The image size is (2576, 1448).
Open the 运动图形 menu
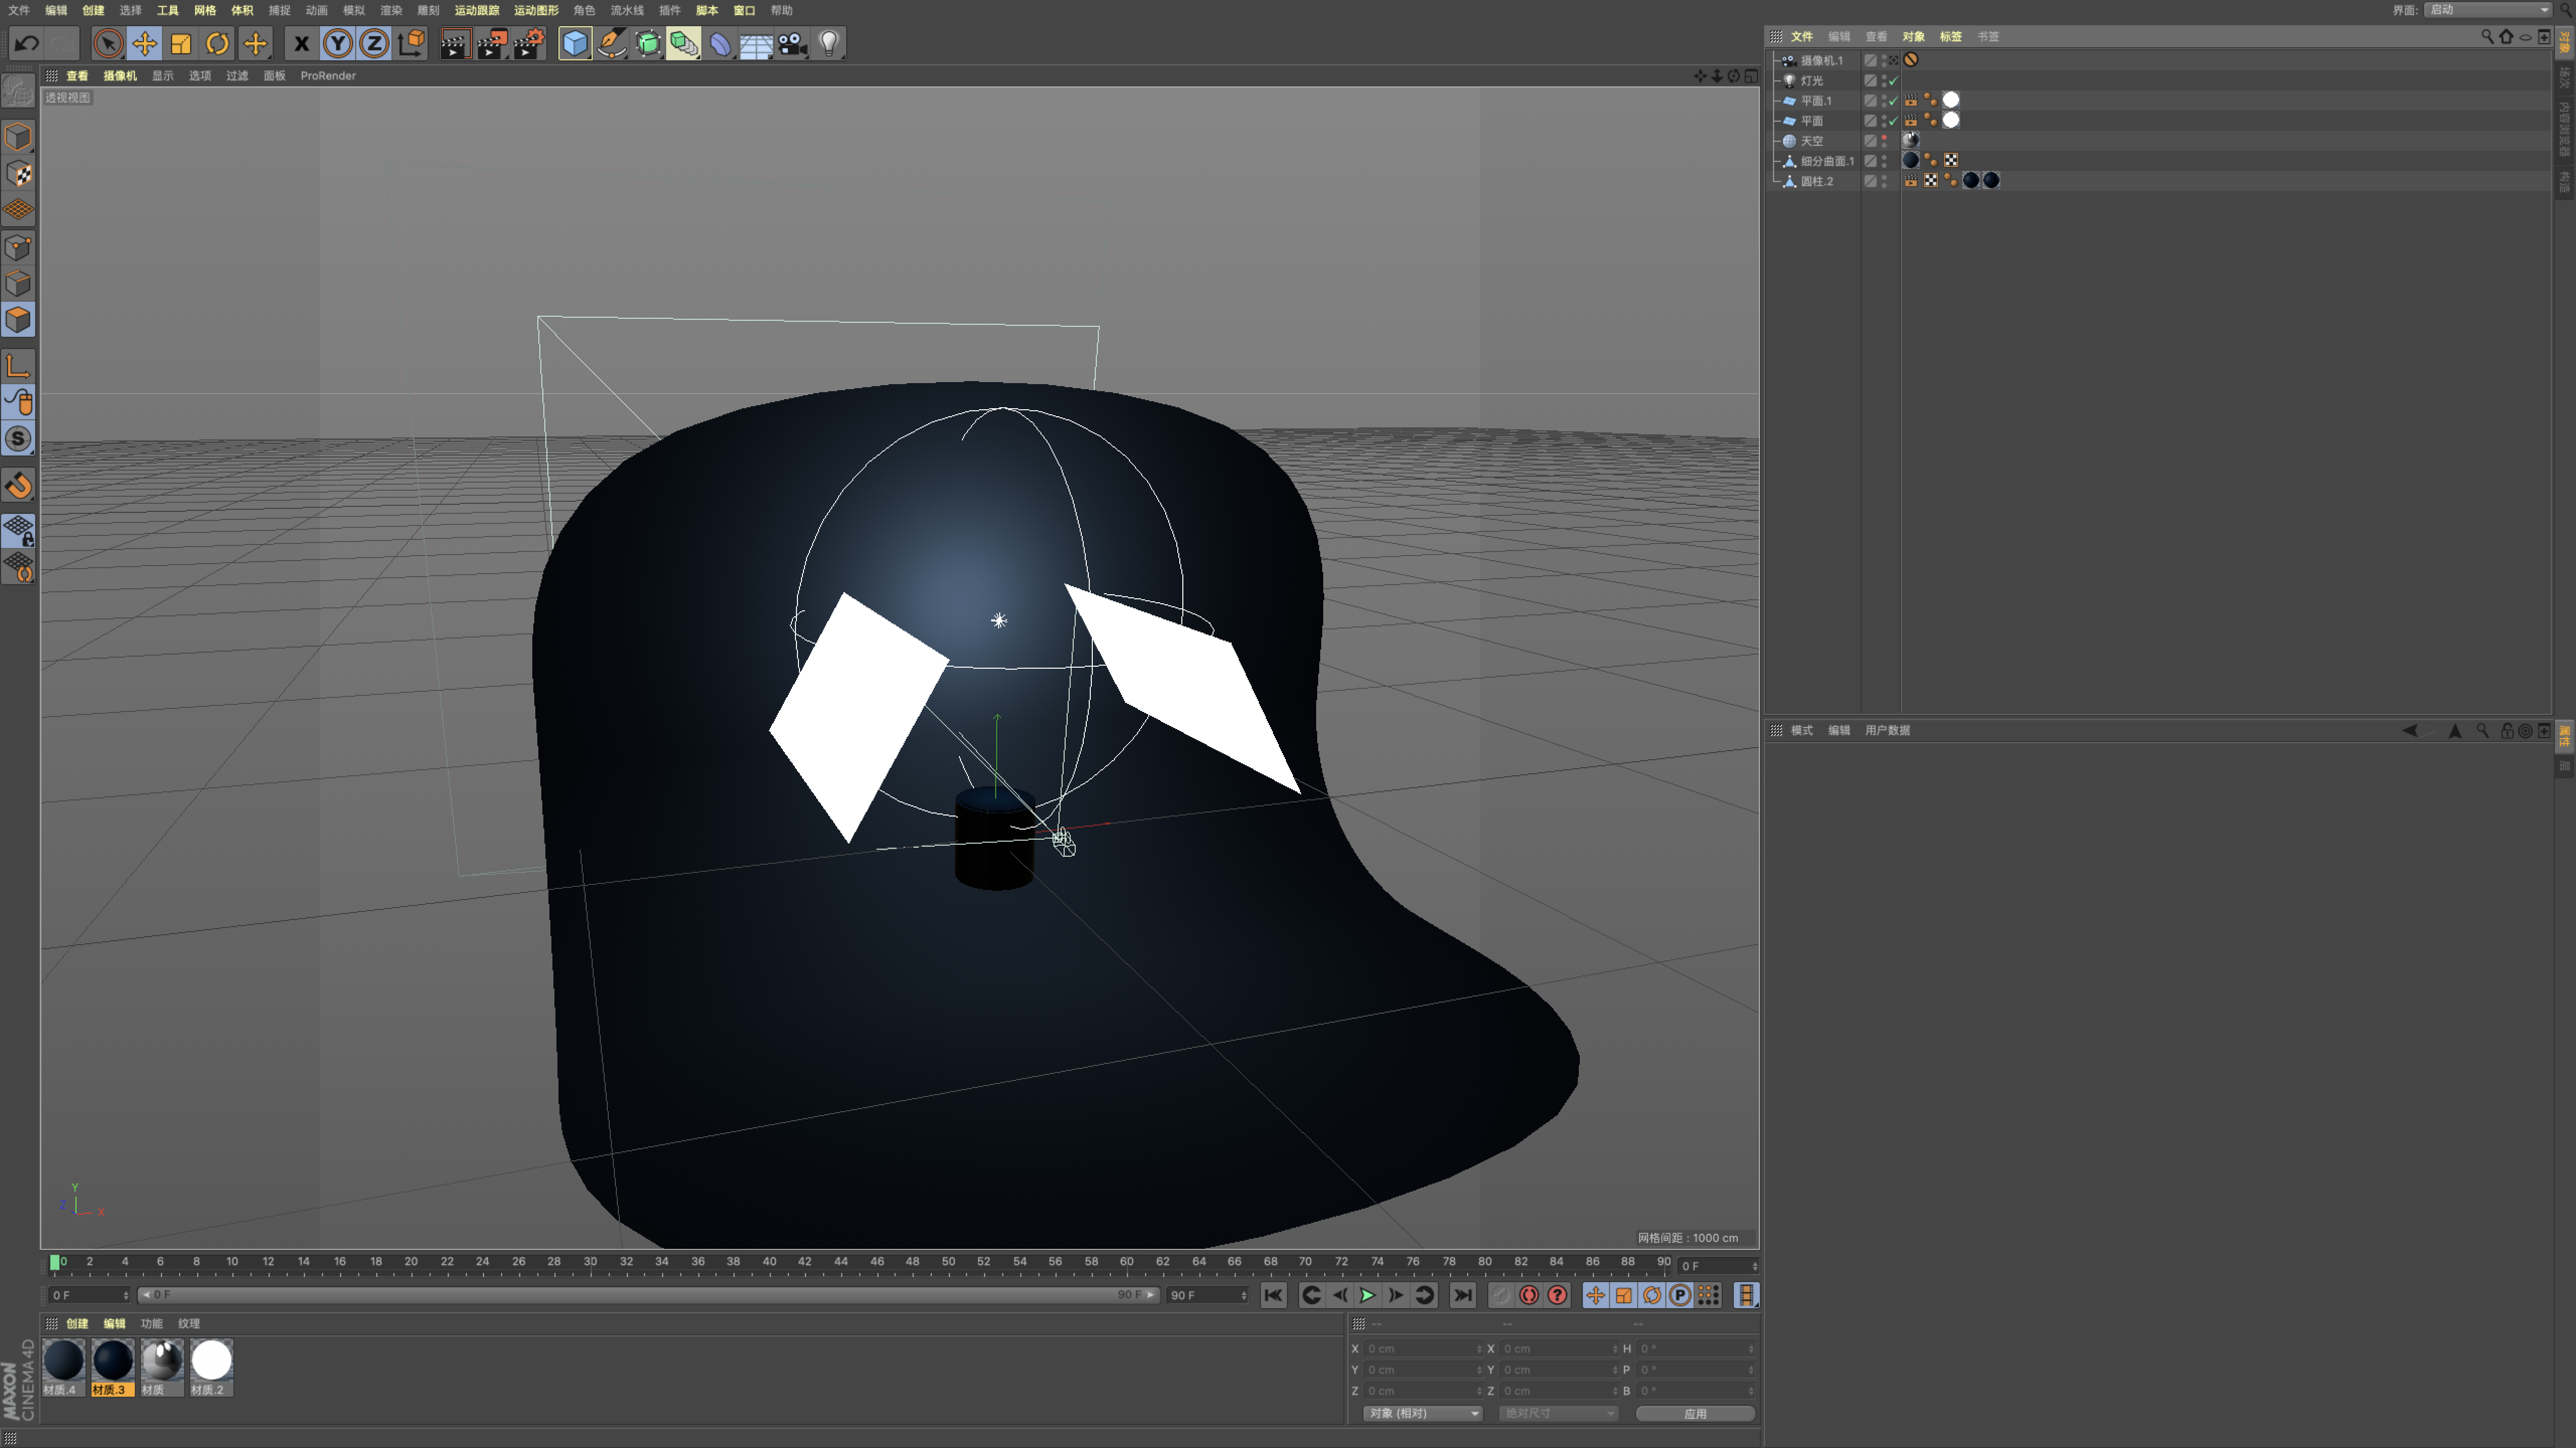click(x=535, y=10)
